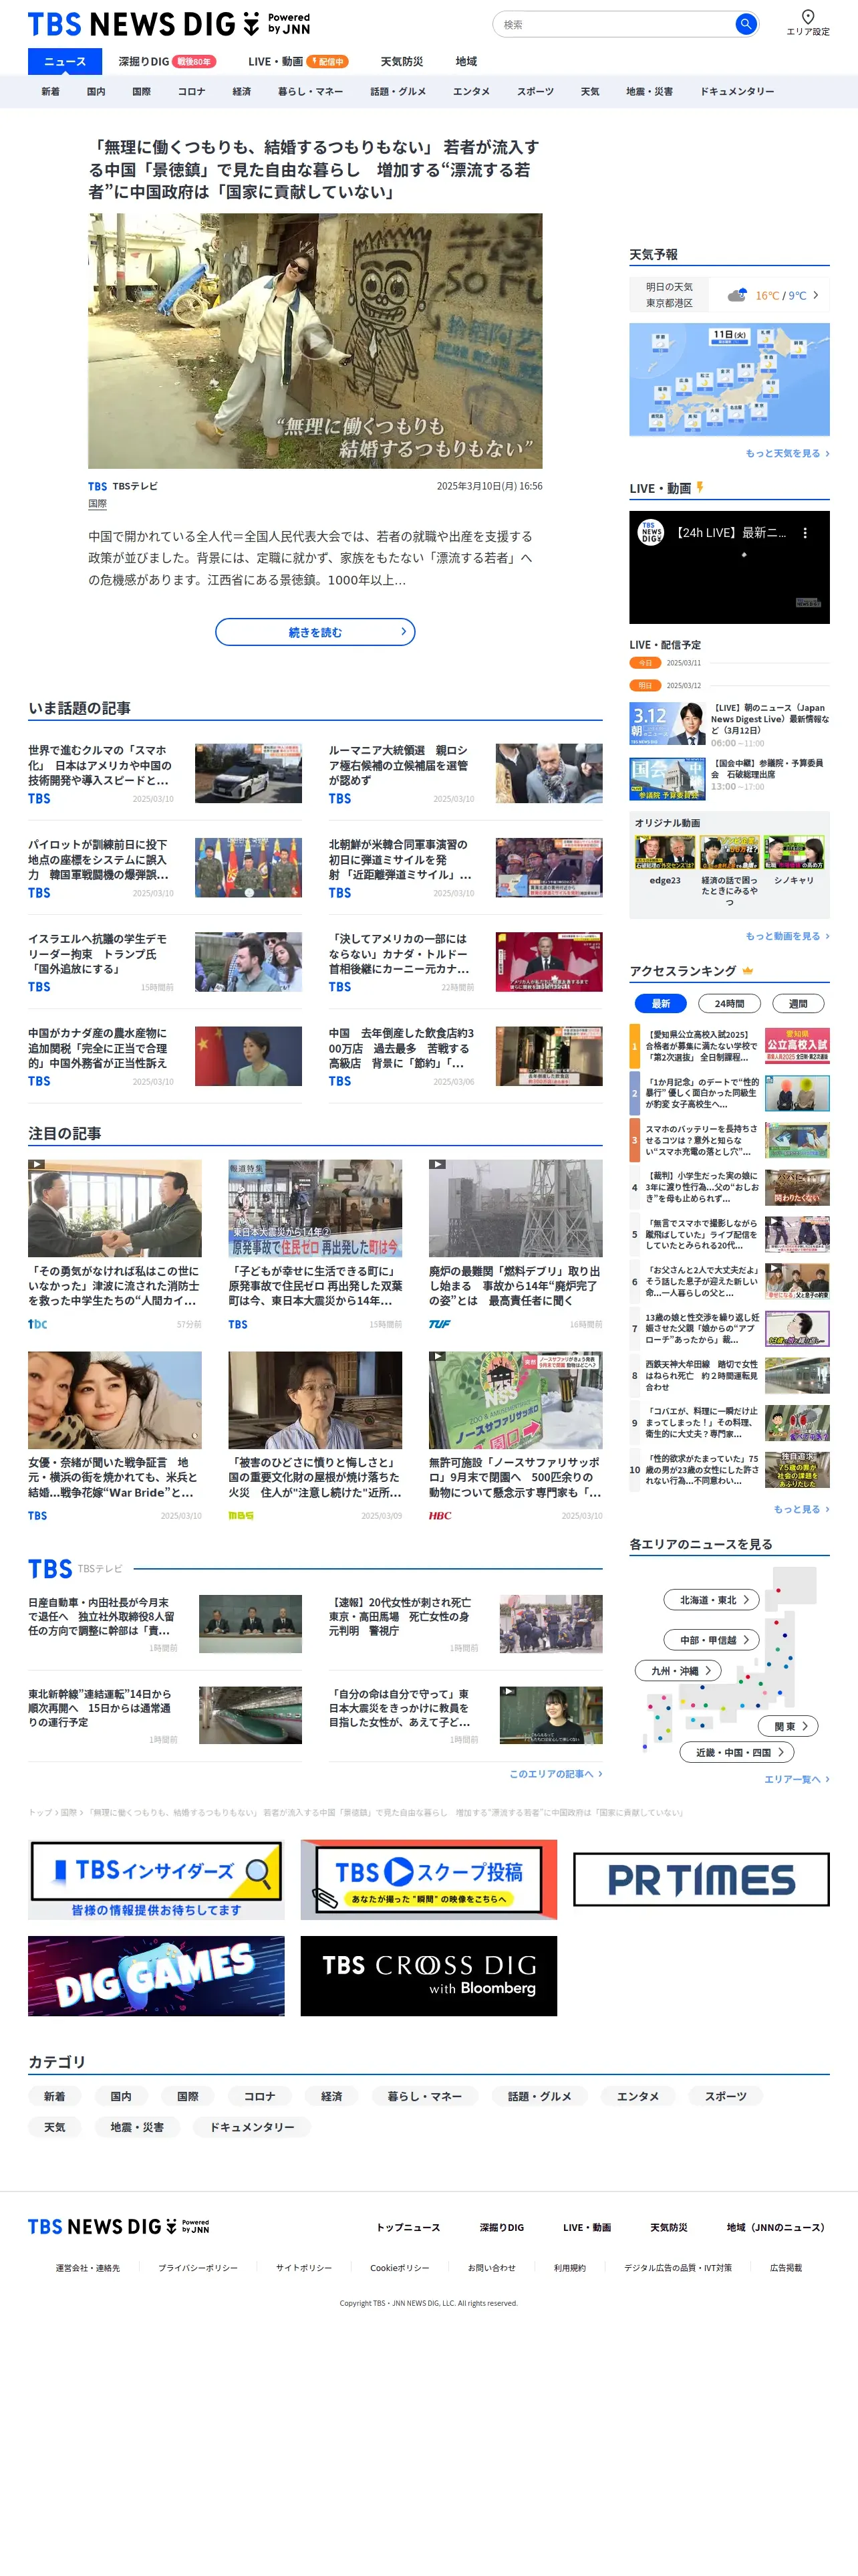Click the MBS logo on fire article
The height and width of the screenshot is (2576, 858).
click(x=241, y=1515)
